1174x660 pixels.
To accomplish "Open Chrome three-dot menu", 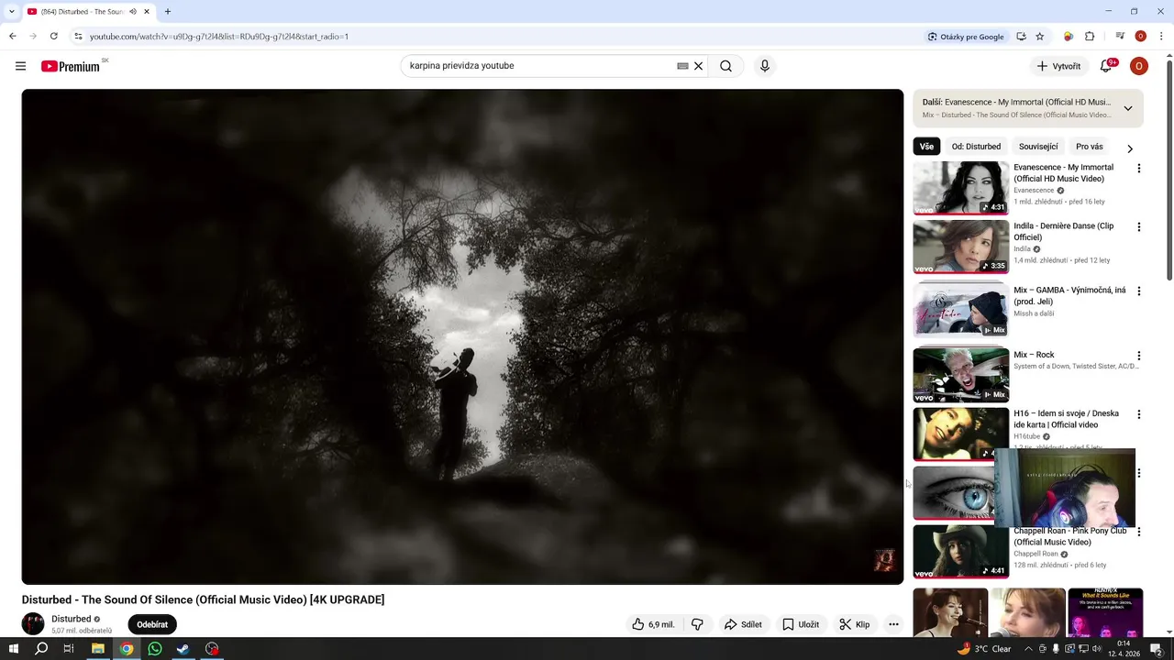I will 1161,37.
